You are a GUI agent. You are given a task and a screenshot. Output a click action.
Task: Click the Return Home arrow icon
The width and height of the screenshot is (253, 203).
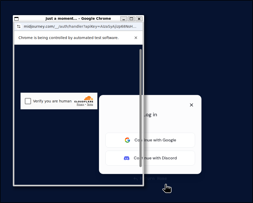tap(136, 179)
